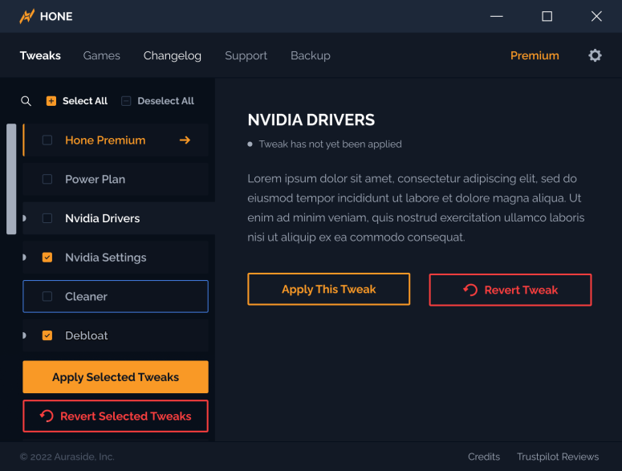The image size is (622, 471).
Task: Click the Select All plus icon
Action: click(51, 101)
